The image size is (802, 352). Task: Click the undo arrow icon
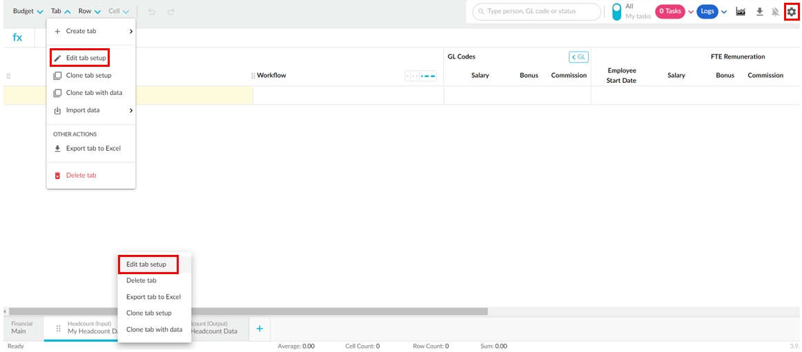(x=152, y=12)
